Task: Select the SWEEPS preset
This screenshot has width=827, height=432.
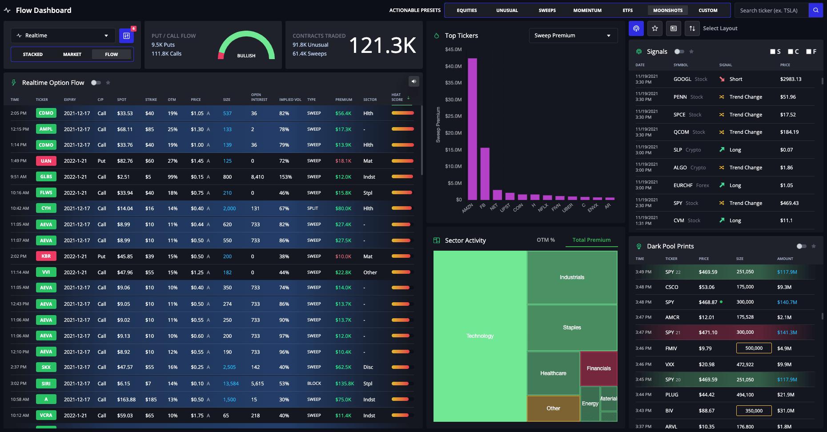Action: coord(547,10)
